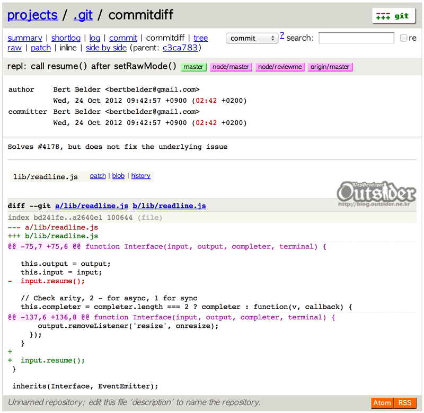Open the shortlog view
Viewport: 424px width, 413px height.
66,38
